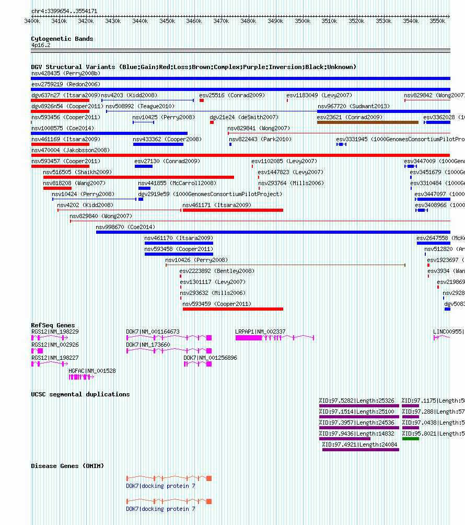Click nsv593456 (Cooper2011) variant label
465x525 pixels.
tap(65, 118)
